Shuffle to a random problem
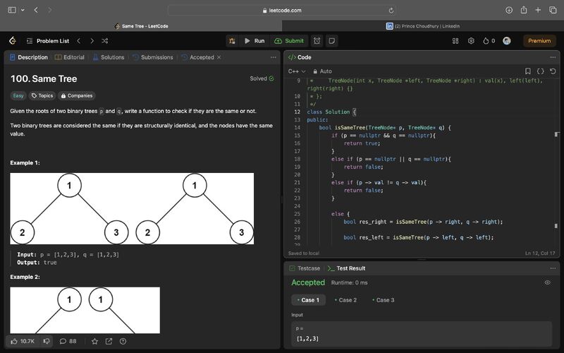The image size is (564, 353). pos(104,41)
